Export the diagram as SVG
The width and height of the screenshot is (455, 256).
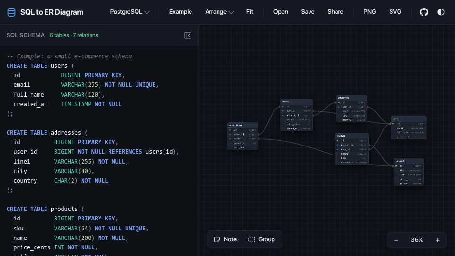point(395,12)
